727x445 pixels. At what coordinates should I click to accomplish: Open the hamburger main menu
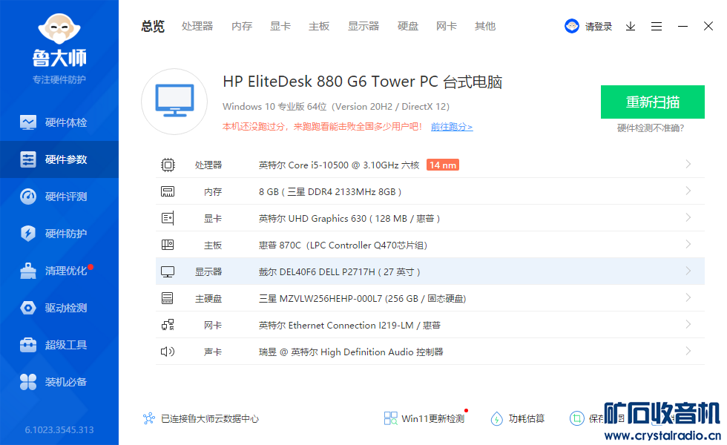pos(657,27)
